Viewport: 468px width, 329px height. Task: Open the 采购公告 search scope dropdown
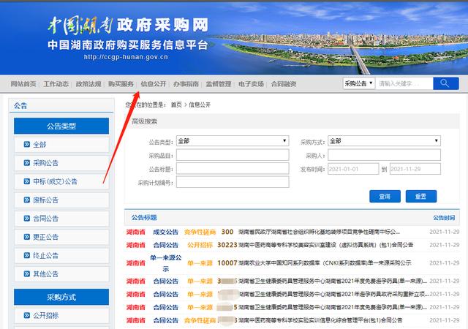click(359, 83)
